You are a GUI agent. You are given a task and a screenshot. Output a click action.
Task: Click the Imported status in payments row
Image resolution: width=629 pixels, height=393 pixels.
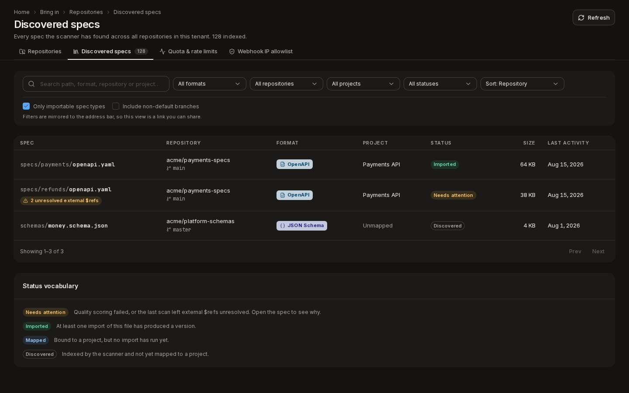point(445,164)
